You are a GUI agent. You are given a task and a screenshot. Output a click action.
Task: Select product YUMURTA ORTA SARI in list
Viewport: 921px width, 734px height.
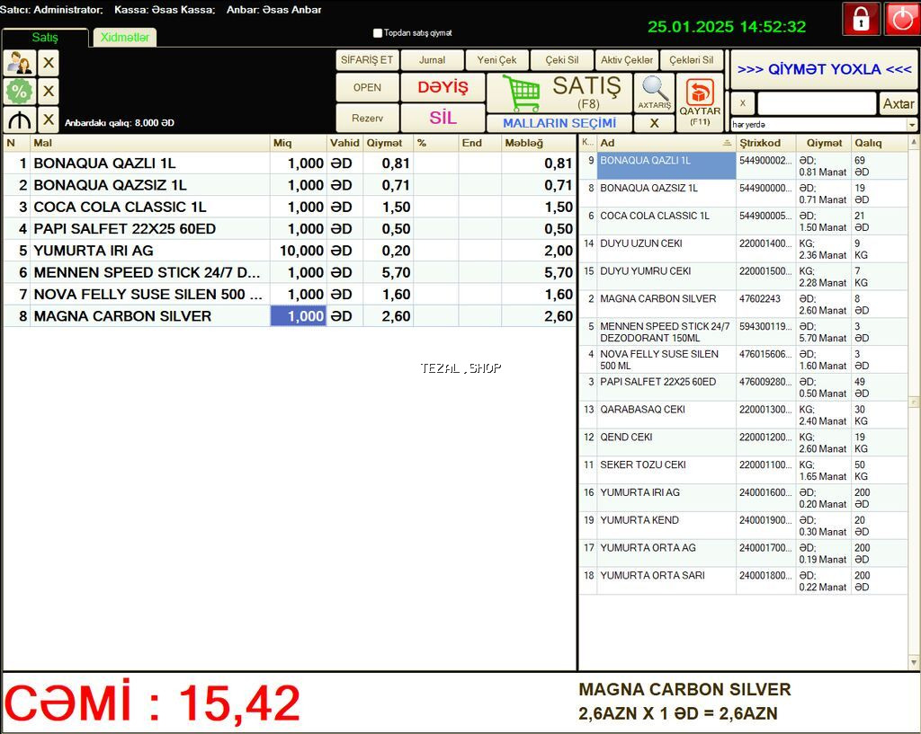(x=744, y=581)
